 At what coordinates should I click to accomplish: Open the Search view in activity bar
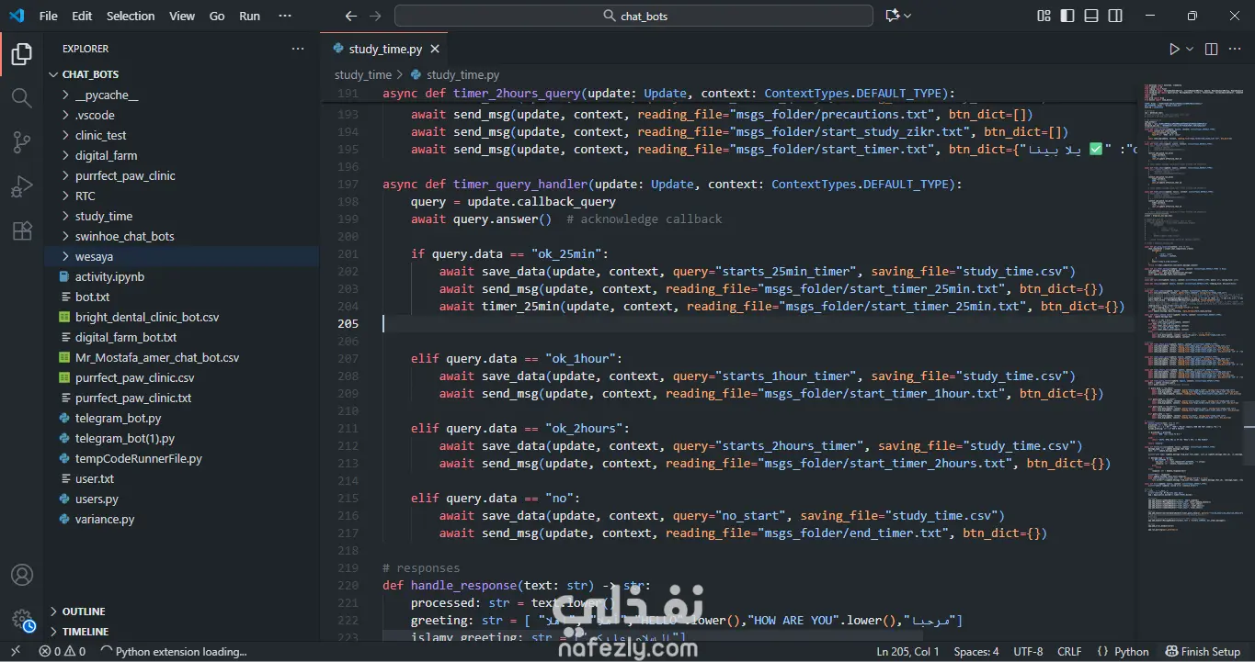(21, 97)
